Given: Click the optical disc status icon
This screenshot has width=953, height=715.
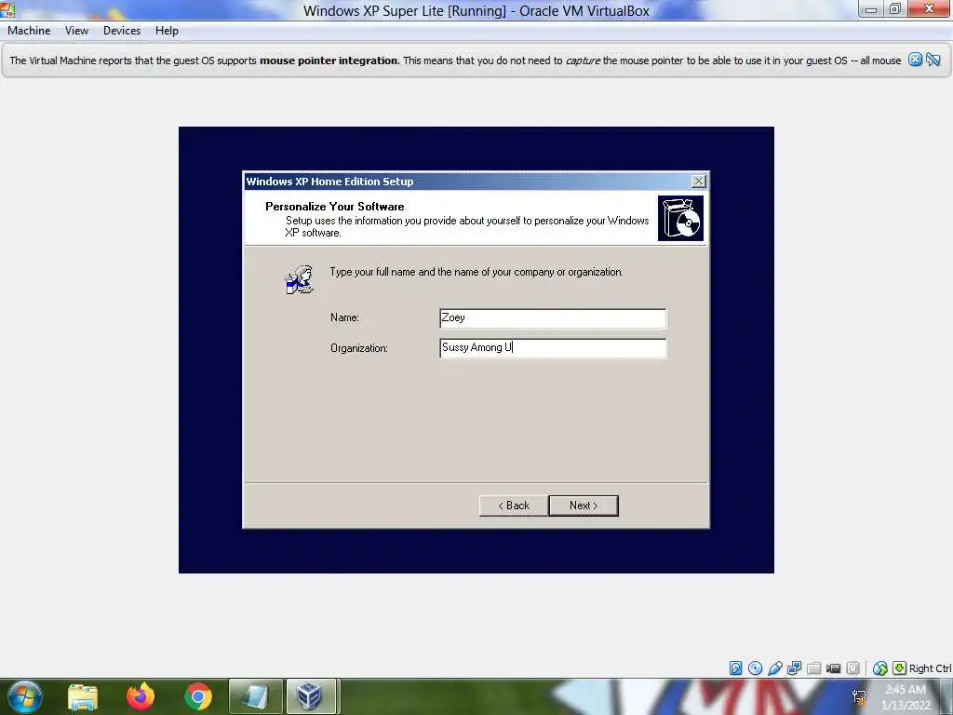Looking at the screenshot, I should [755, 668].
